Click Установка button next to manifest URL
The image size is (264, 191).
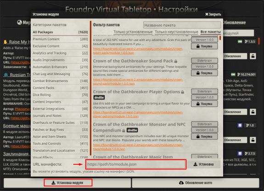(x=203, y=164)
